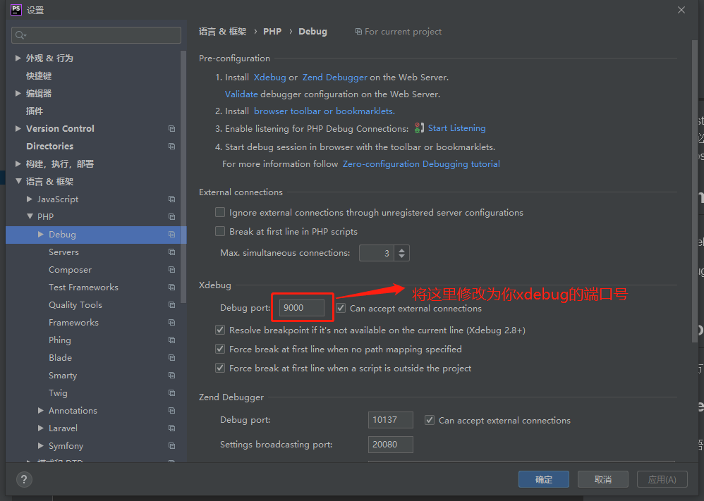Increase Max simultaneous connections with up arrow
This screenshot has width=704, height=501.
401,249
